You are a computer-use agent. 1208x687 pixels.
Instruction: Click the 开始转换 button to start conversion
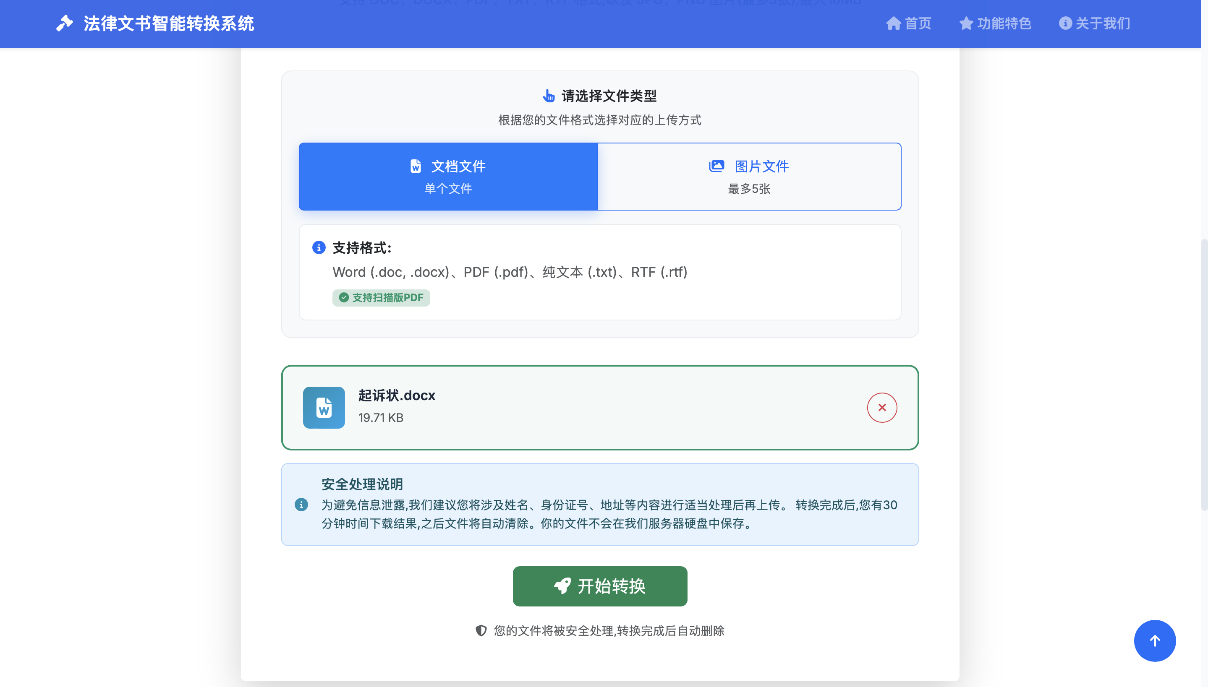tap(599, 586)
